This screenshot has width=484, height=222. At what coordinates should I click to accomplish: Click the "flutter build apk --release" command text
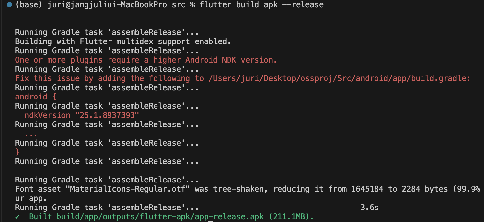[261, 5]
